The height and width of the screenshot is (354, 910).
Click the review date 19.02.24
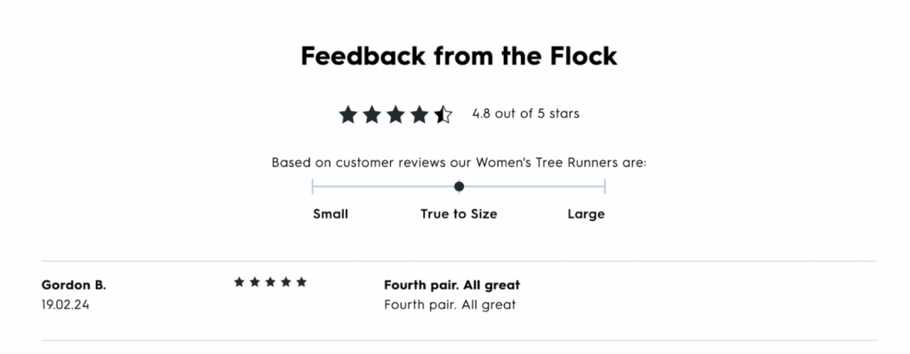(65, 304)
